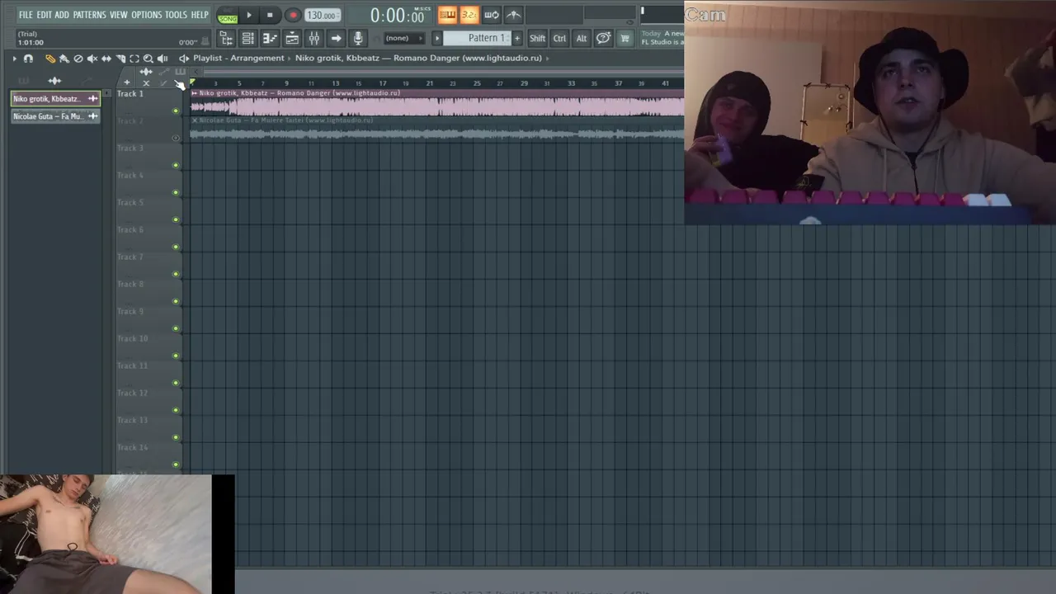Click the microphone one-click recording icon
Image resolution: width=1056 pixels, height=594 pixels.
point(357,38)
